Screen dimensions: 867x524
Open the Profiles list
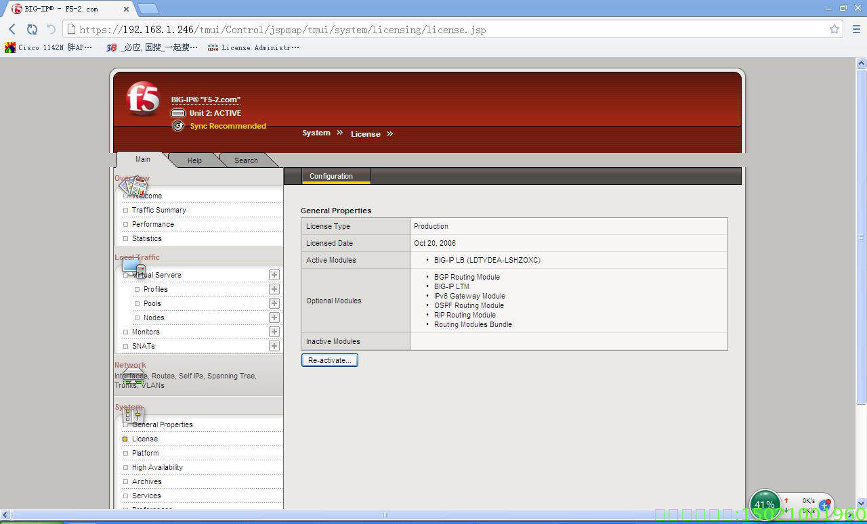156,289
